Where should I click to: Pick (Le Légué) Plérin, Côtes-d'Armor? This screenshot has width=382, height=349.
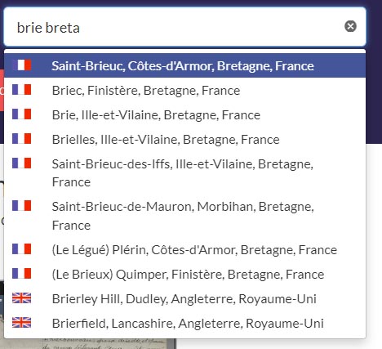pos(184,249)
